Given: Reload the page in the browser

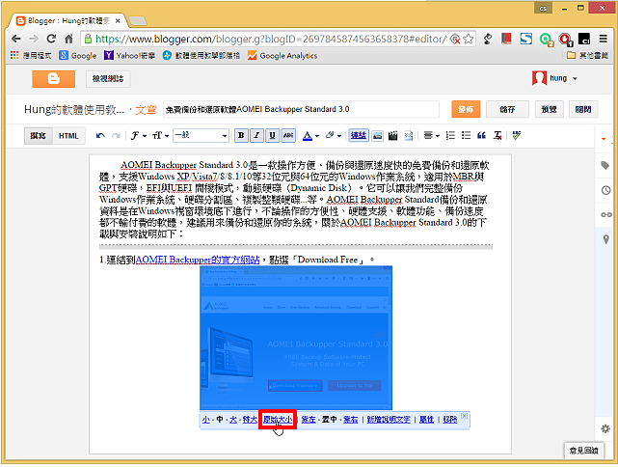Looking at the screenshot, I should click(x=51, y=39).
